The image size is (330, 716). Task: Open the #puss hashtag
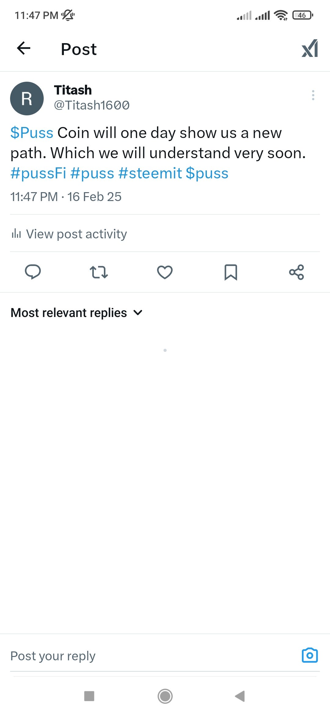(92, 173)
